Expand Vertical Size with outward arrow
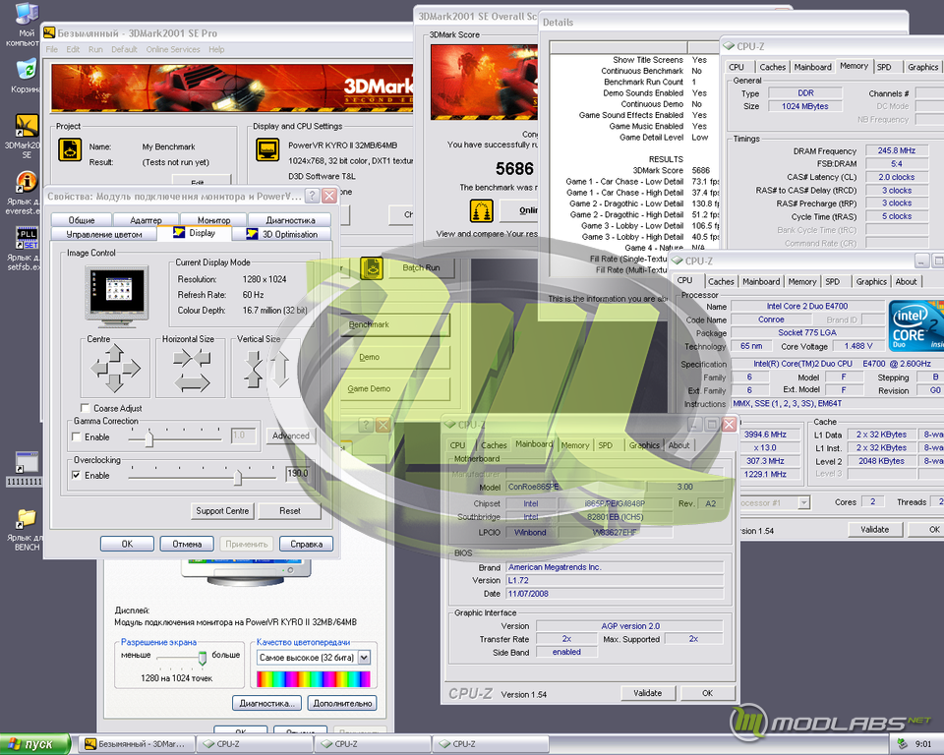The width and height of the screenshot is (944, 755). pos(280,368)
